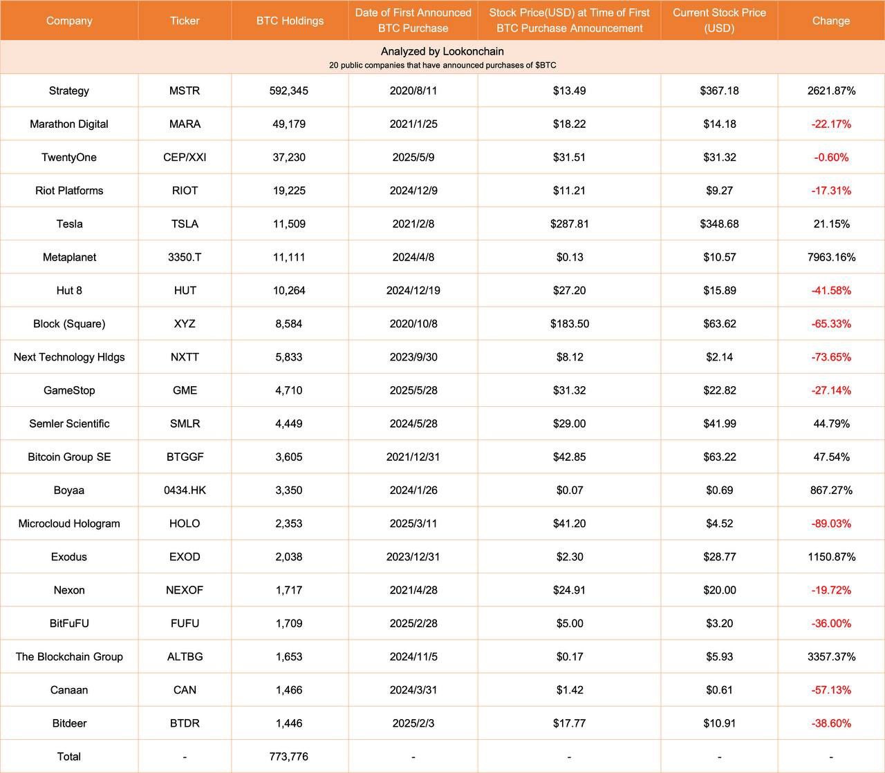Click the NXTT ticker cell
The image size is (885, 773).
point(185,356)
